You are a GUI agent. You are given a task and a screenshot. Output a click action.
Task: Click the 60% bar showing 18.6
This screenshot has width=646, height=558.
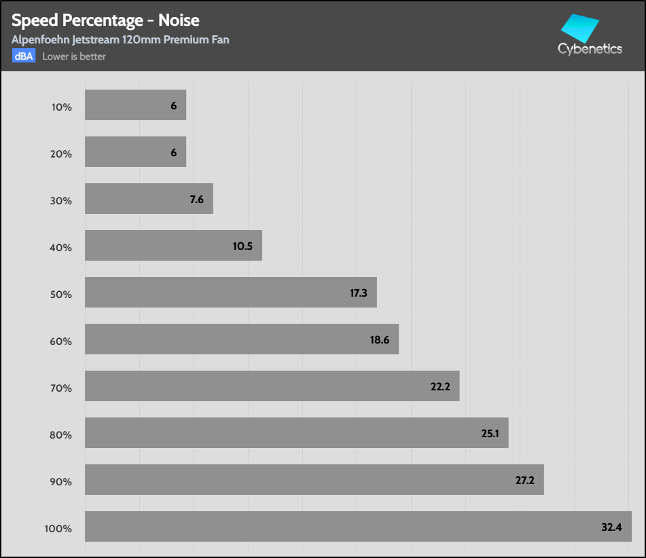click(x=241, y=339)
